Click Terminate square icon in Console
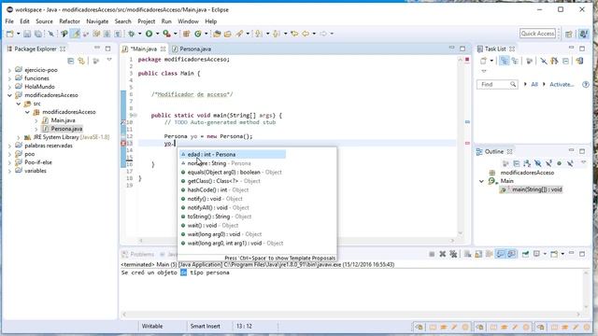 click(432, 254)
